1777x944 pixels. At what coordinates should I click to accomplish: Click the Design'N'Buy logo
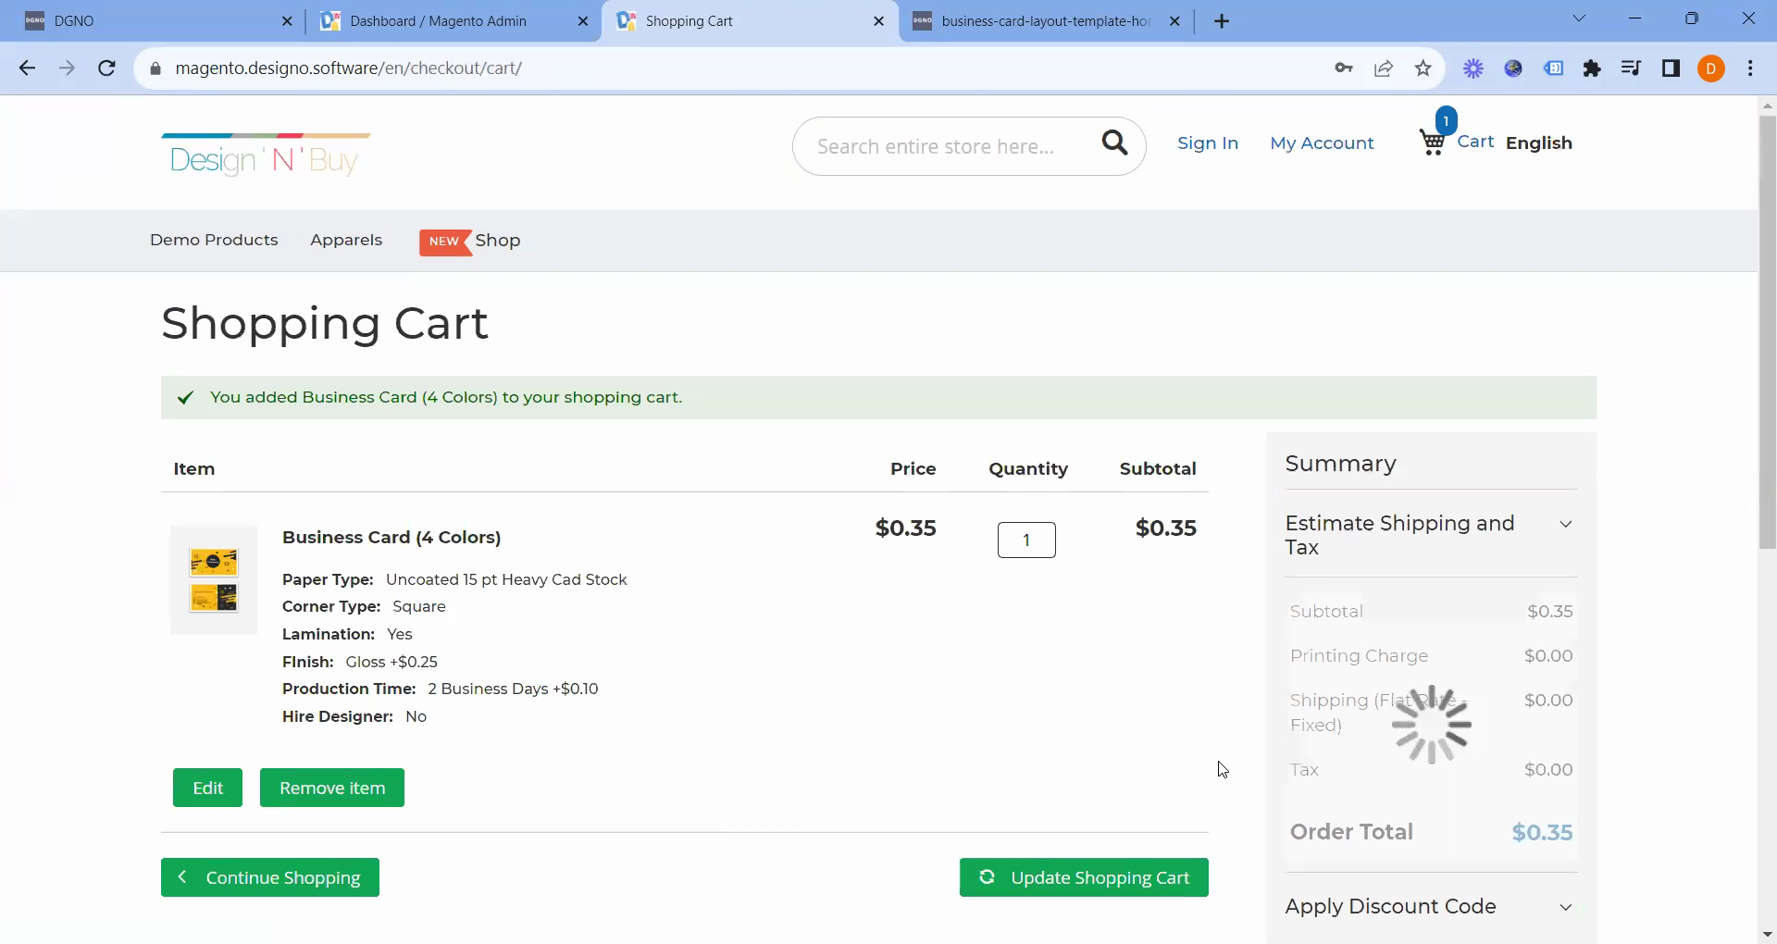[x=266, y=155]
